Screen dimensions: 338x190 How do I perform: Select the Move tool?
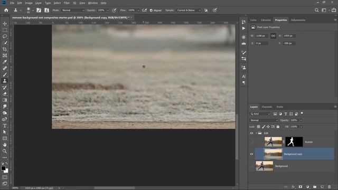(5, 23)
